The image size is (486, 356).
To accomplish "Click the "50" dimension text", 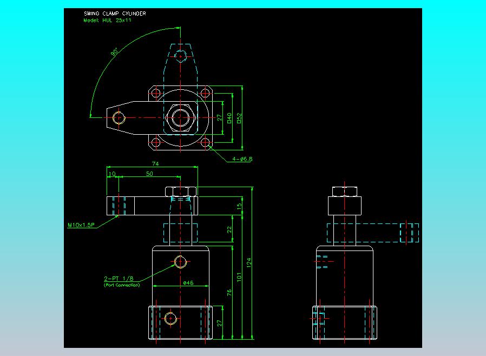I will (x=149, y=174).
